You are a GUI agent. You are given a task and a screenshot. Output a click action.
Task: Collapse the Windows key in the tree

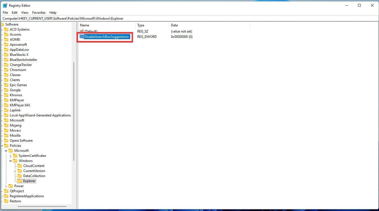(x=11, y=160)
